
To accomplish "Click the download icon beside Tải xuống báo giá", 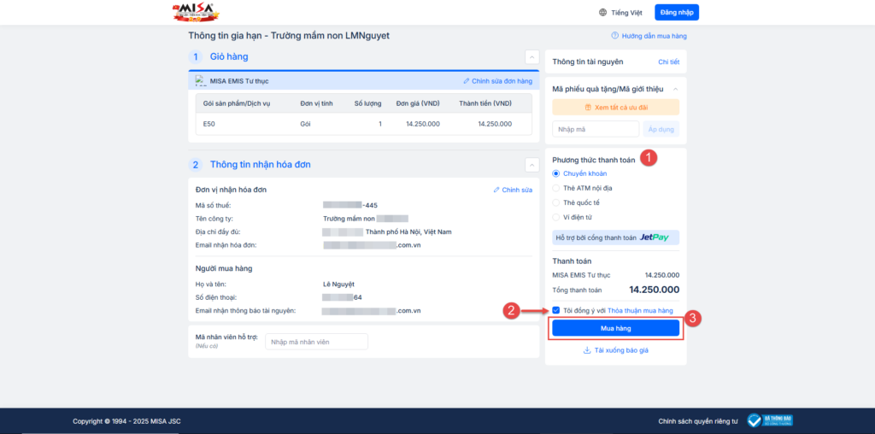I will tap(587, 350).
